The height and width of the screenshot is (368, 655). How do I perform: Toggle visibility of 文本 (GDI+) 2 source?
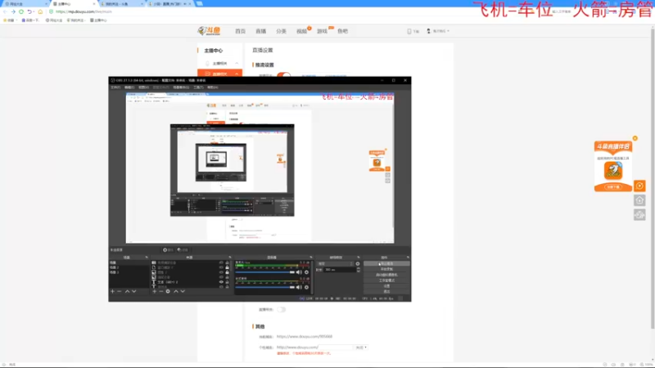point(221,282)
